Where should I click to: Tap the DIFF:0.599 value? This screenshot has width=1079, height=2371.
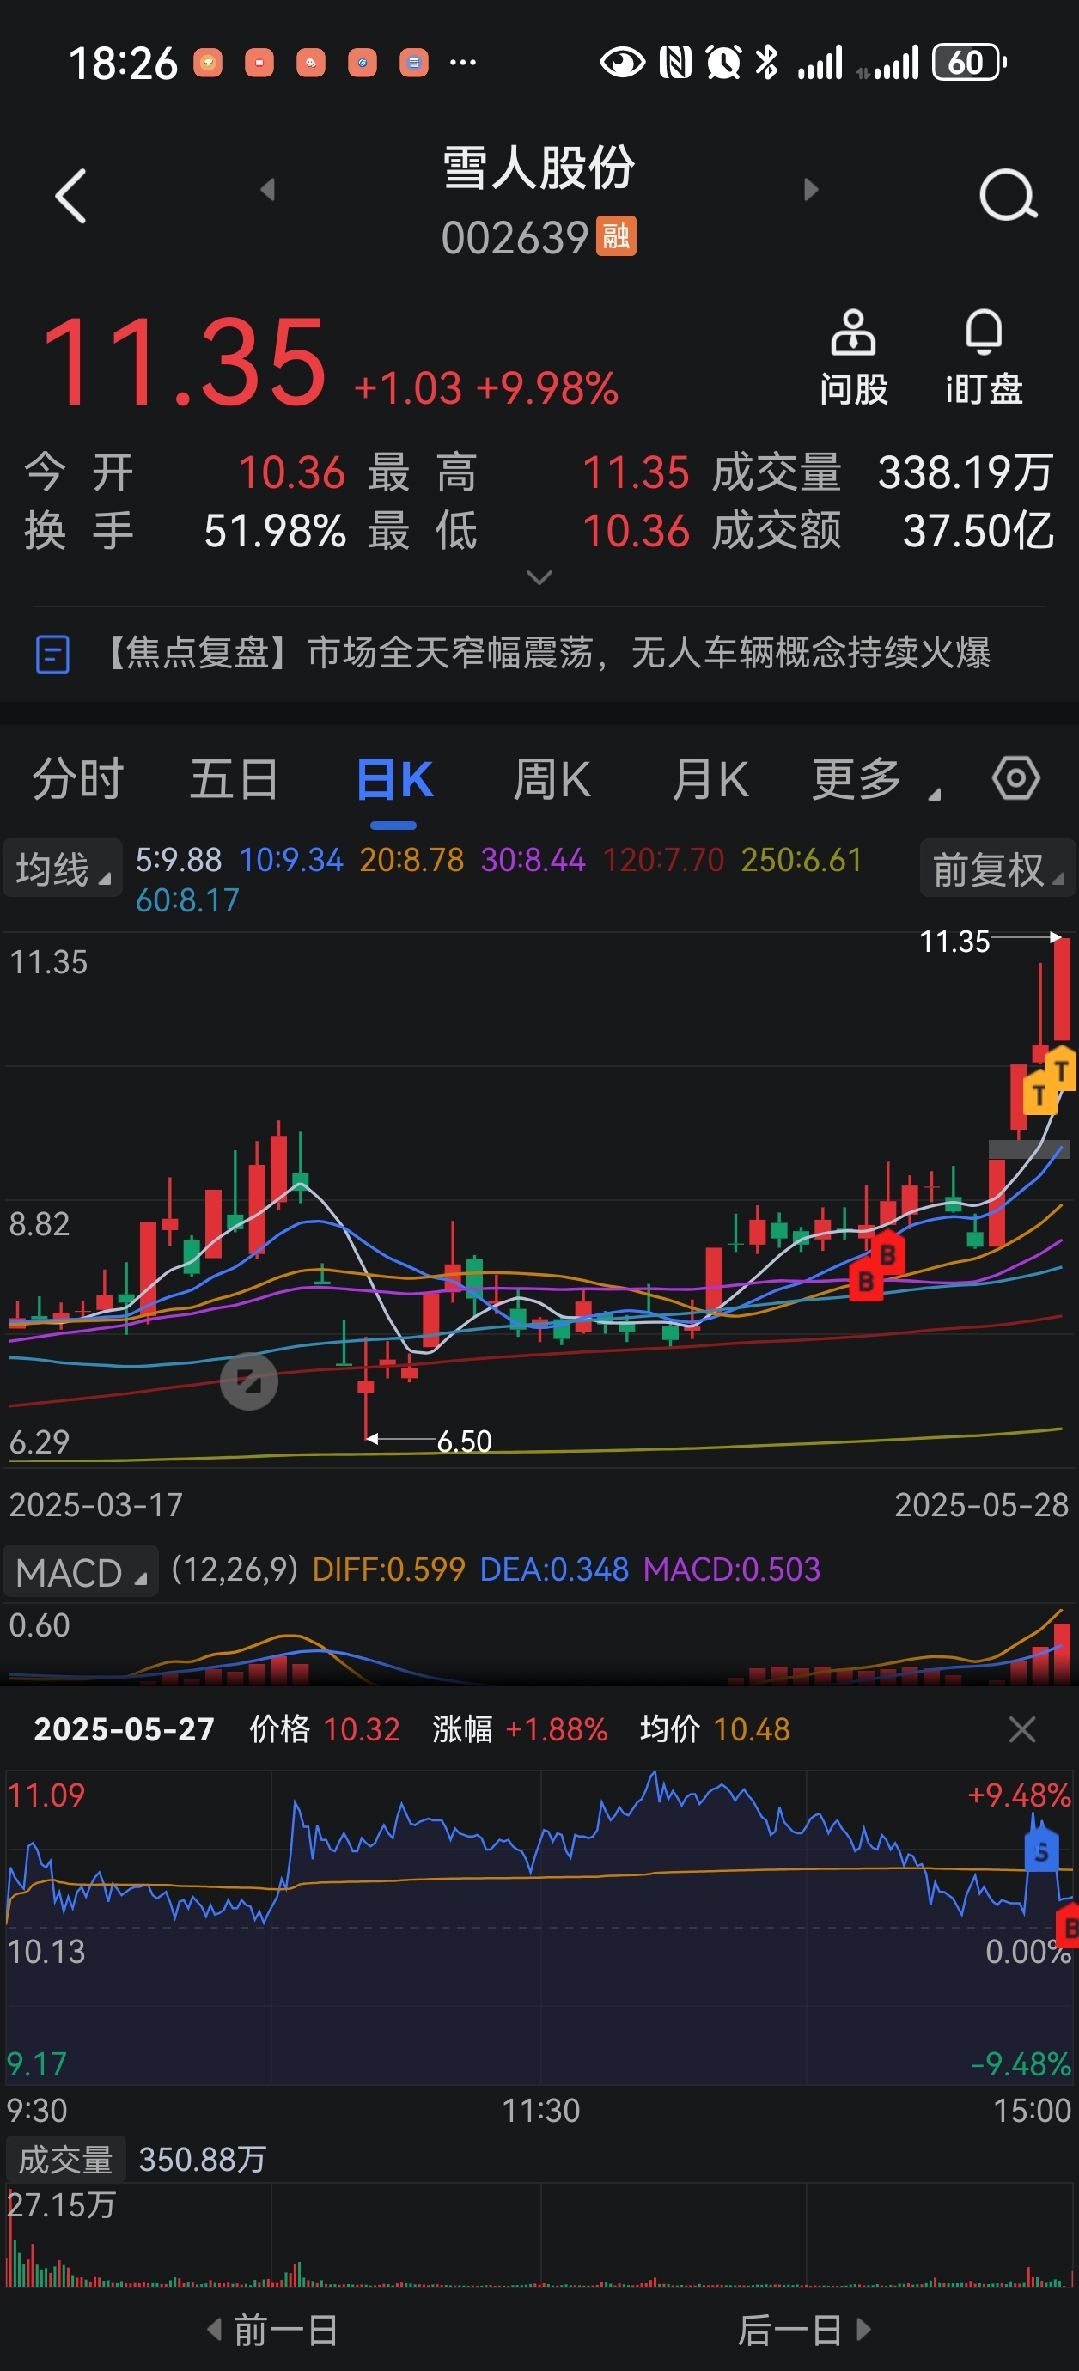tap(388, 1569)
